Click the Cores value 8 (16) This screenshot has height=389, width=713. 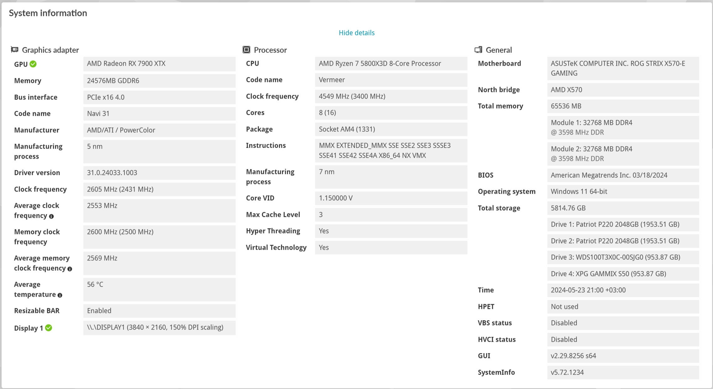[x=391, y=113]
